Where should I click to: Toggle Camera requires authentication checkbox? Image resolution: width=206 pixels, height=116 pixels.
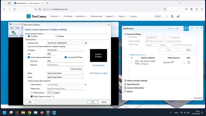pyautogui.click(x=29, y=57)
